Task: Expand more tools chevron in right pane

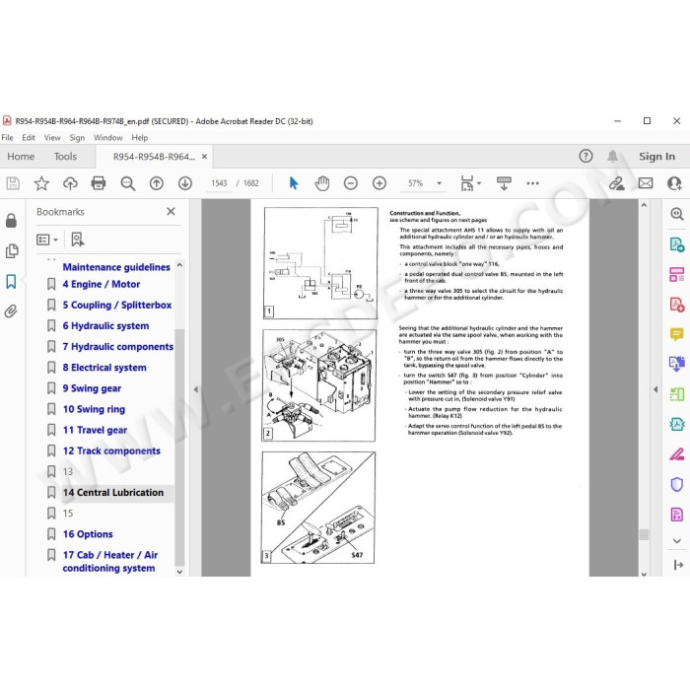Action: (677, 541)
